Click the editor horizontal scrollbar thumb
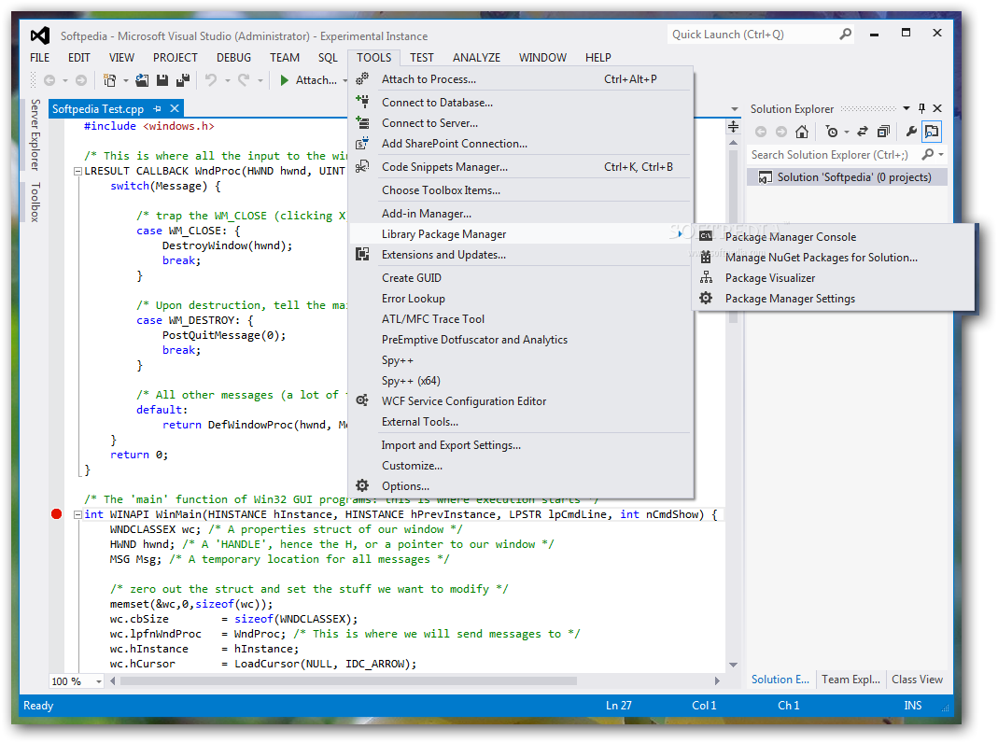Viewport: 998px width, 743px height. point(349,680)
